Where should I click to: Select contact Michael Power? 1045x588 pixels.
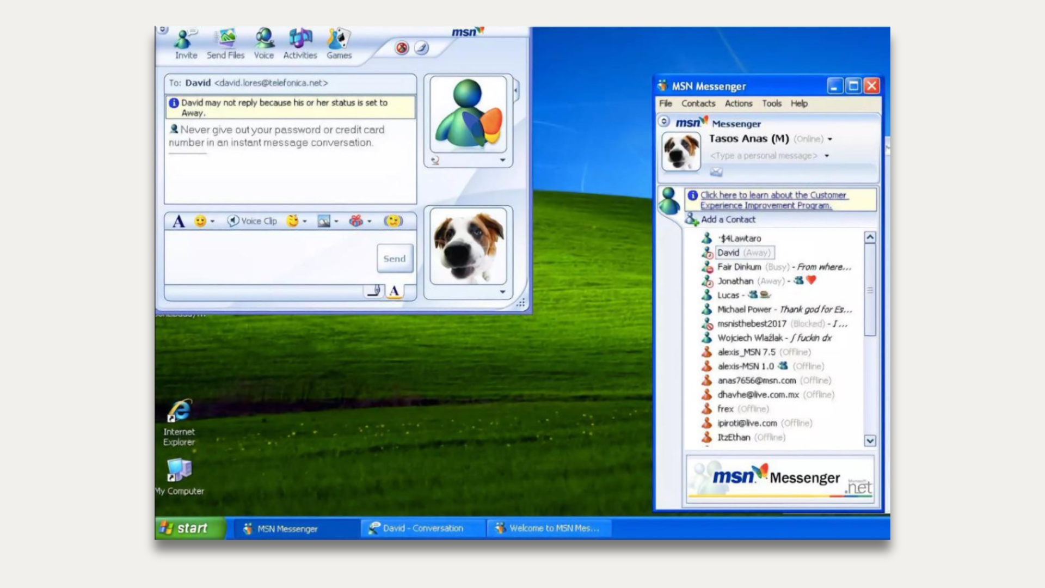point(776,309)
